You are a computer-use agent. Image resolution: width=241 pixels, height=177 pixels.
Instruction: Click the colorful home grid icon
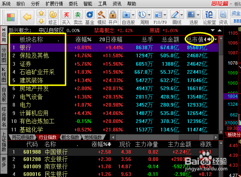pos(11,17)
